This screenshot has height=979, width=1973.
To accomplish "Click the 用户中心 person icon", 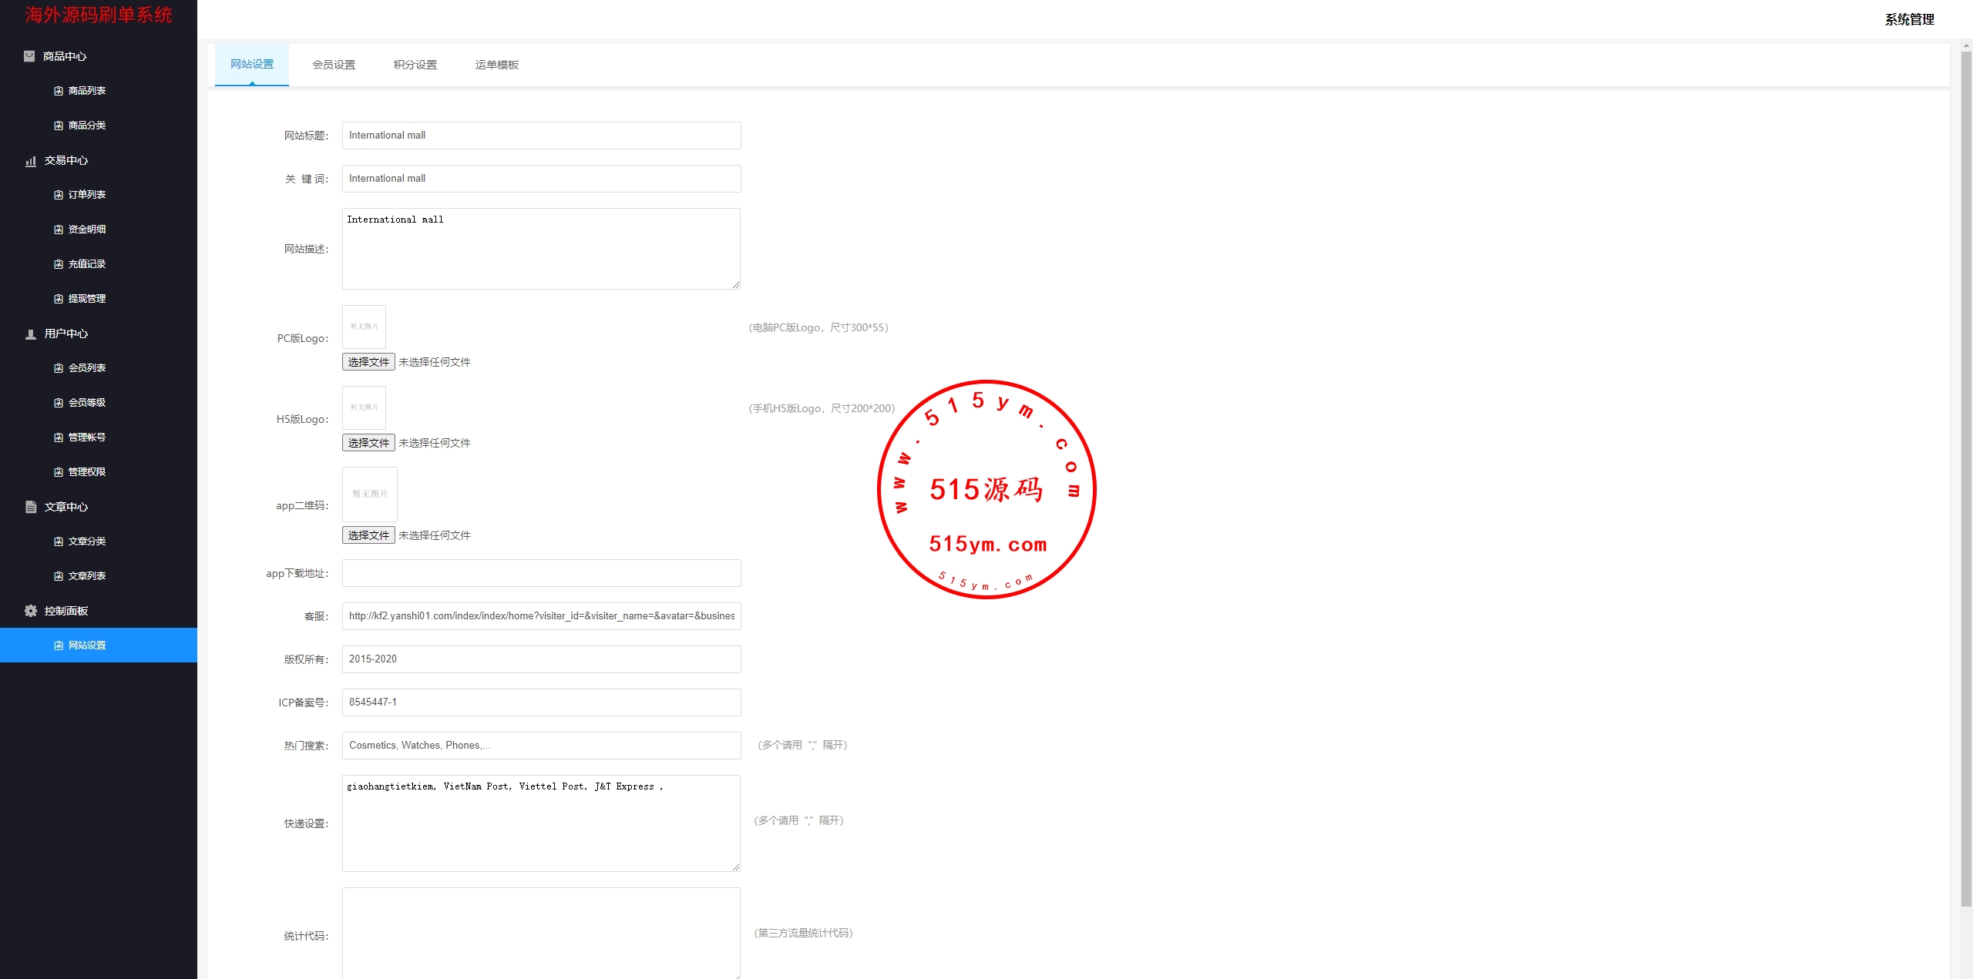I will 31,334.
